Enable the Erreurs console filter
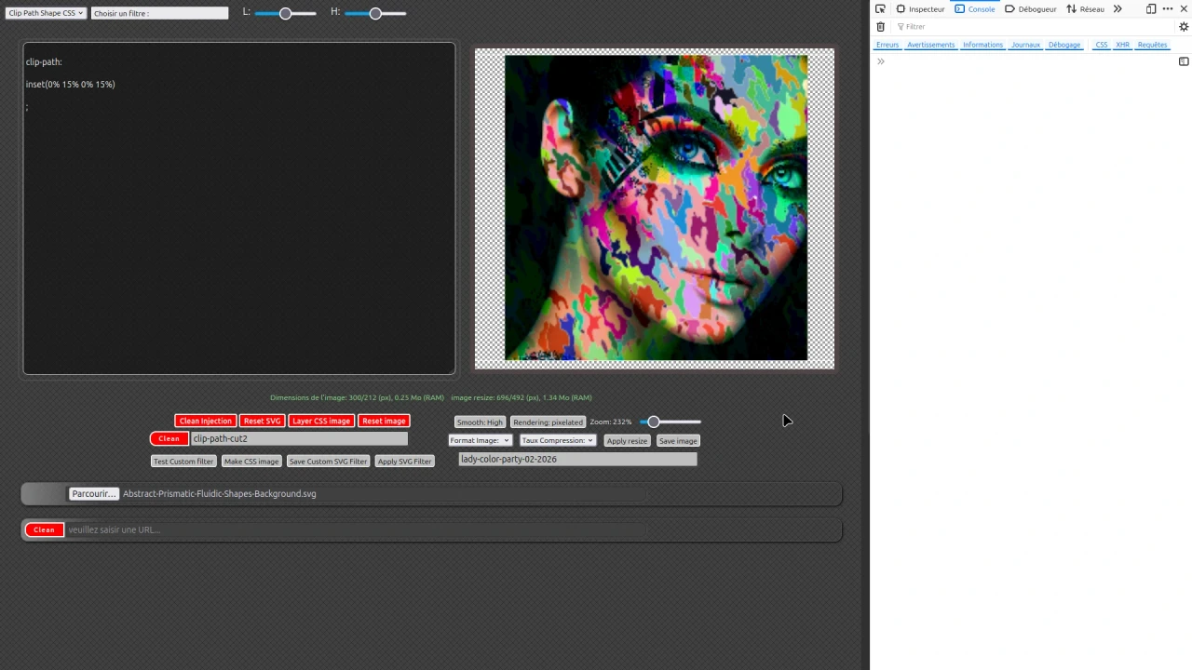The width and height of the screenshot is (1192, 670). pyautogui.click(x=887, y=45)
